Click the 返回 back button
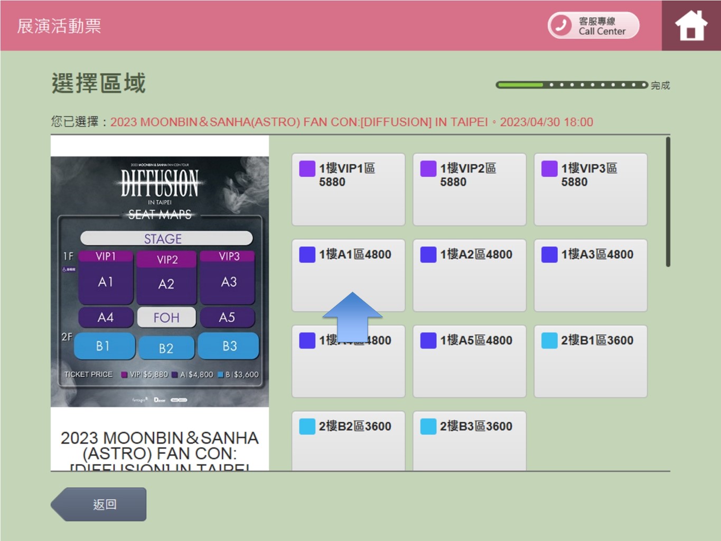The width and height of the screenshot is (721, 541). (99, 505)
